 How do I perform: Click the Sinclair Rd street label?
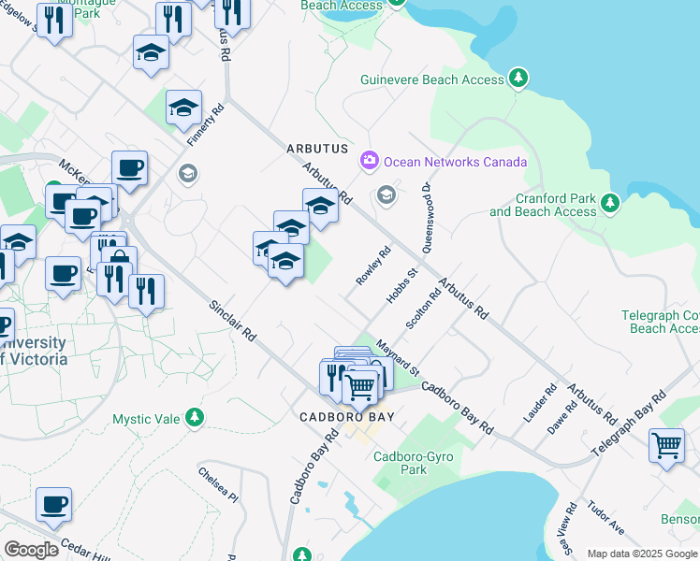[x=233, y=321]
